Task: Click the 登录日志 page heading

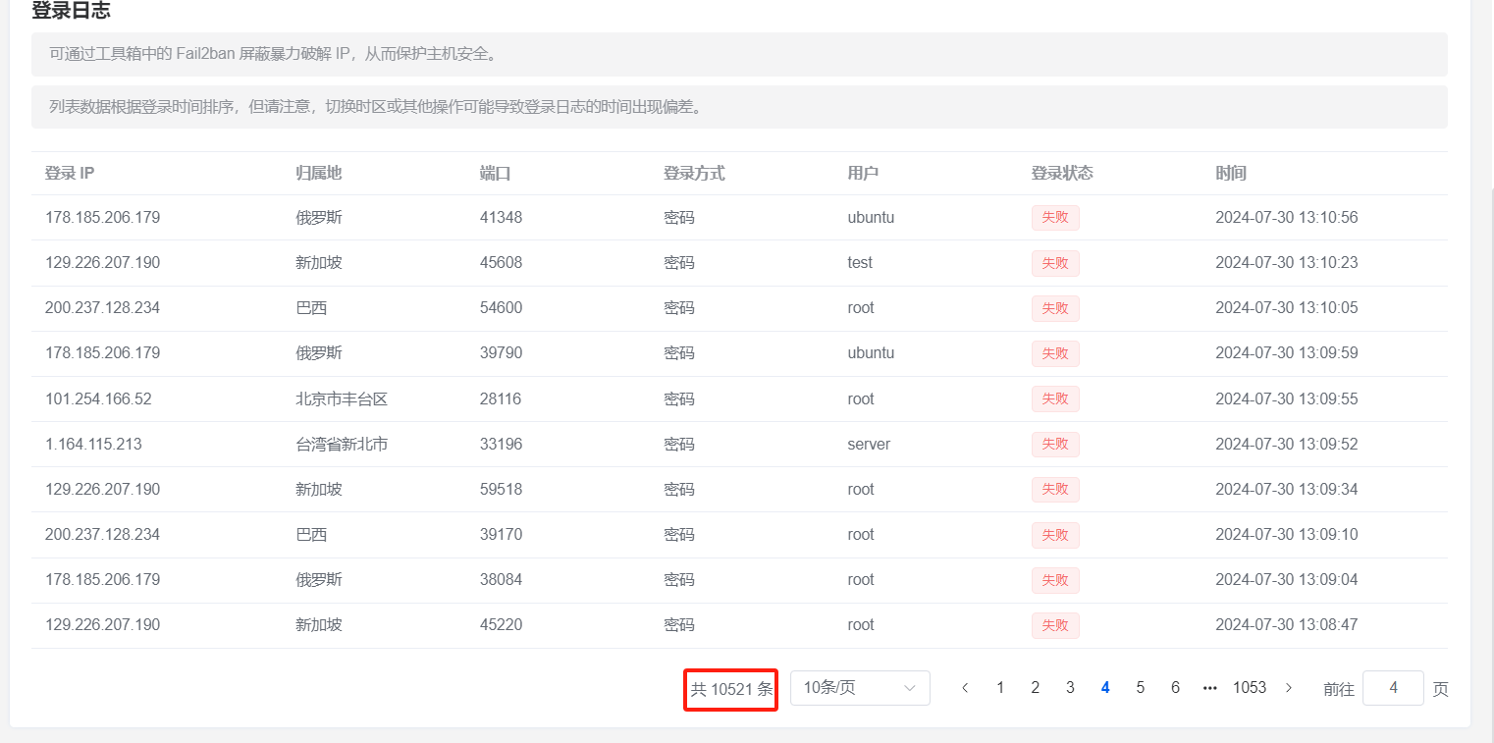Action: coord(71,11)
